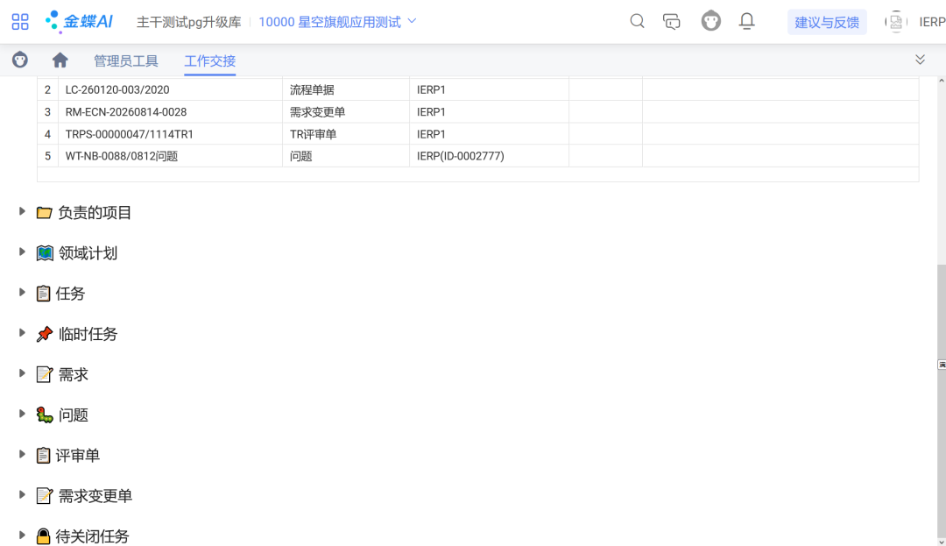
Task: Click the monkey assistant icon in header
Action: click(x=710, y=21)
